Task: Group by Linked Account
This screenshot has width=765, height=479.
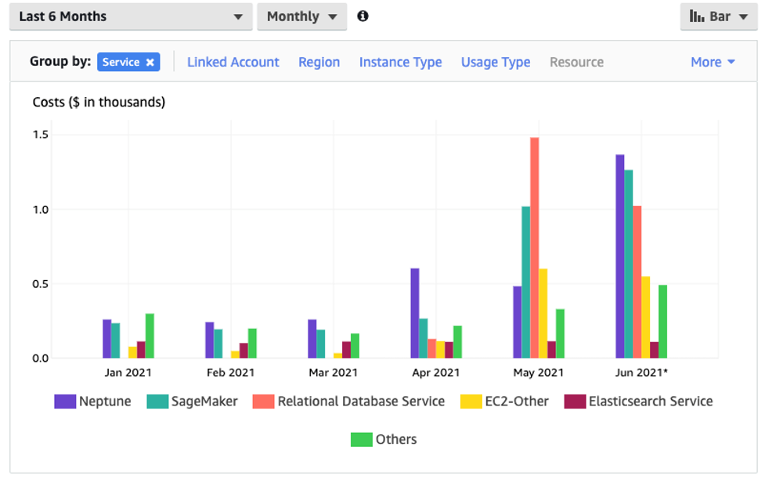Action: pyautogui.click(x=233, y=63)
